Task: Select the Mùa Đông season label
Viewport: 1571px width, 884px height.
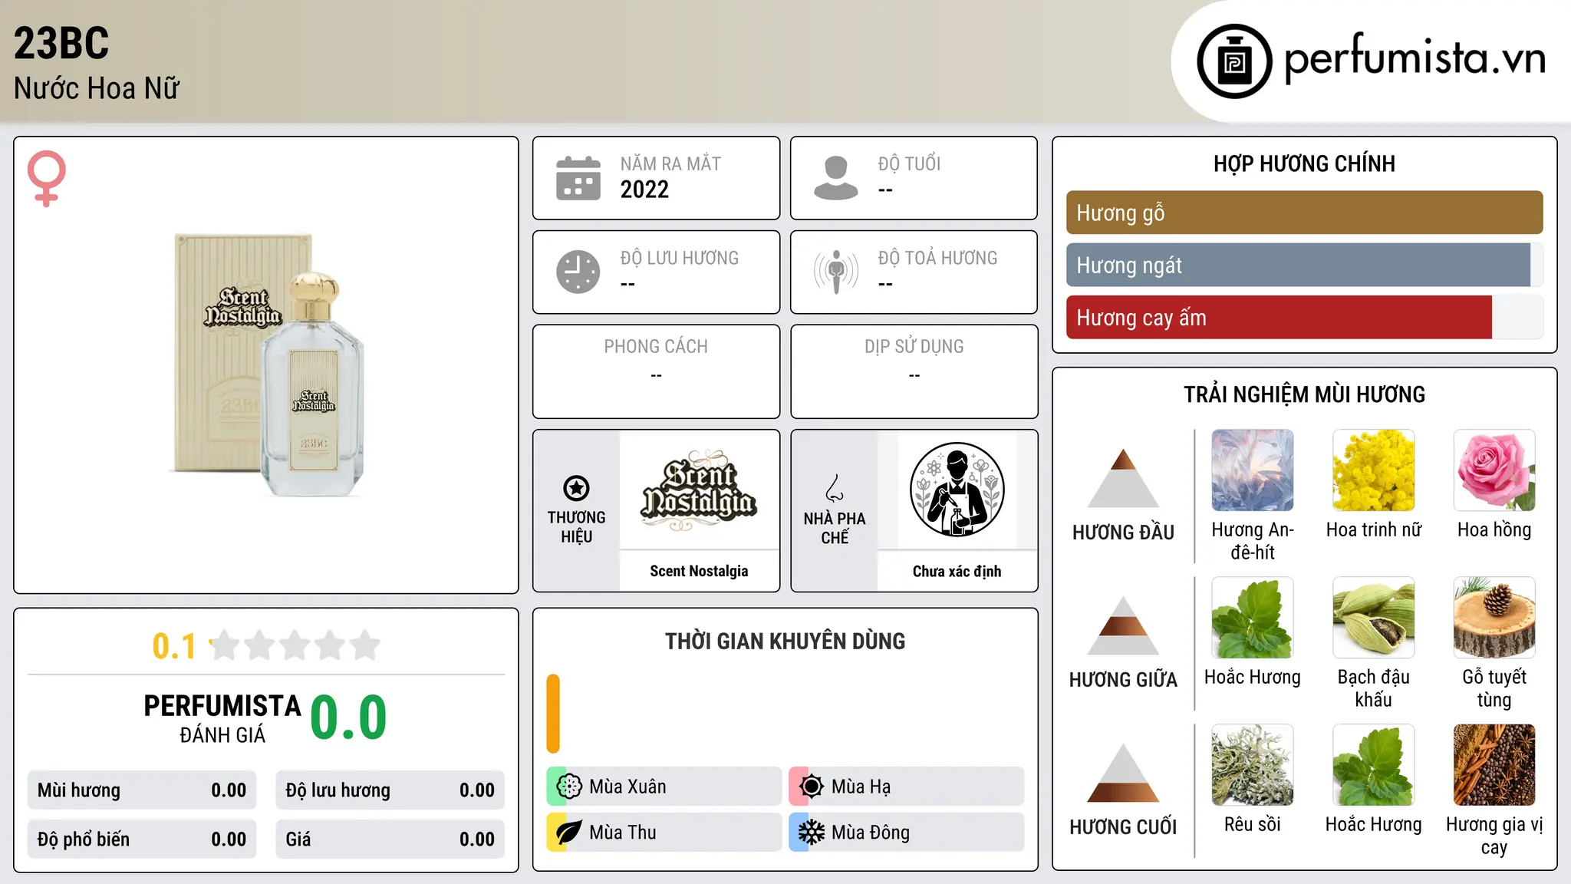Action: click(871, 833)
